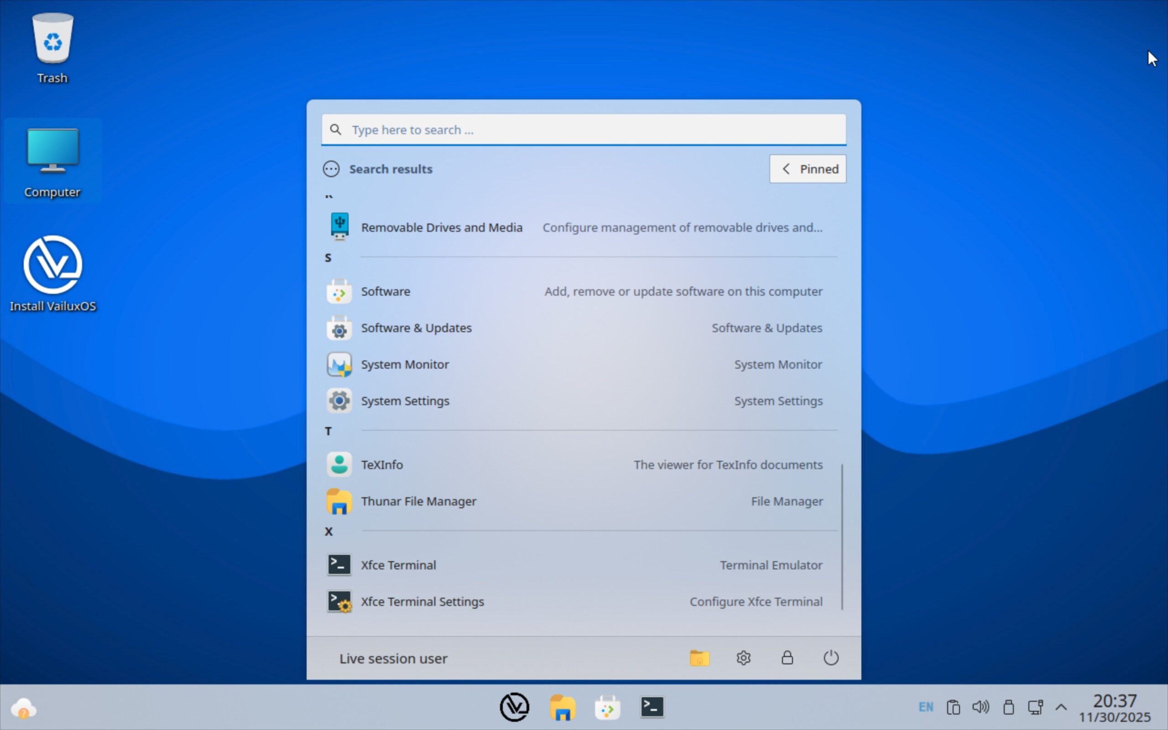Click Live session user label
This screenshot has width=1168, height=730.
(393, 658)
